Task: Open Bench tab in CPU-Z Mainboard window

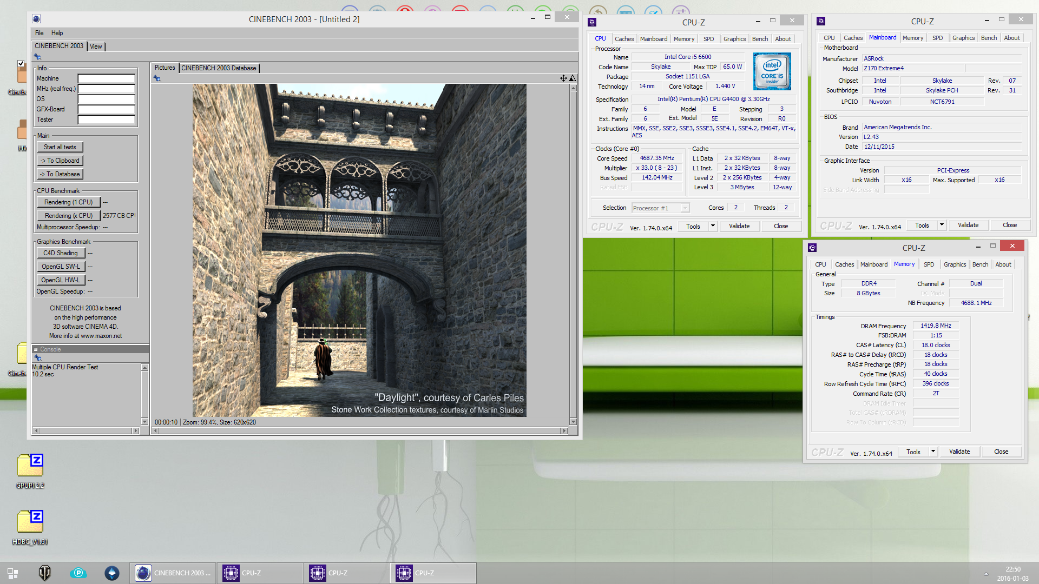Action: click(989, 38)
